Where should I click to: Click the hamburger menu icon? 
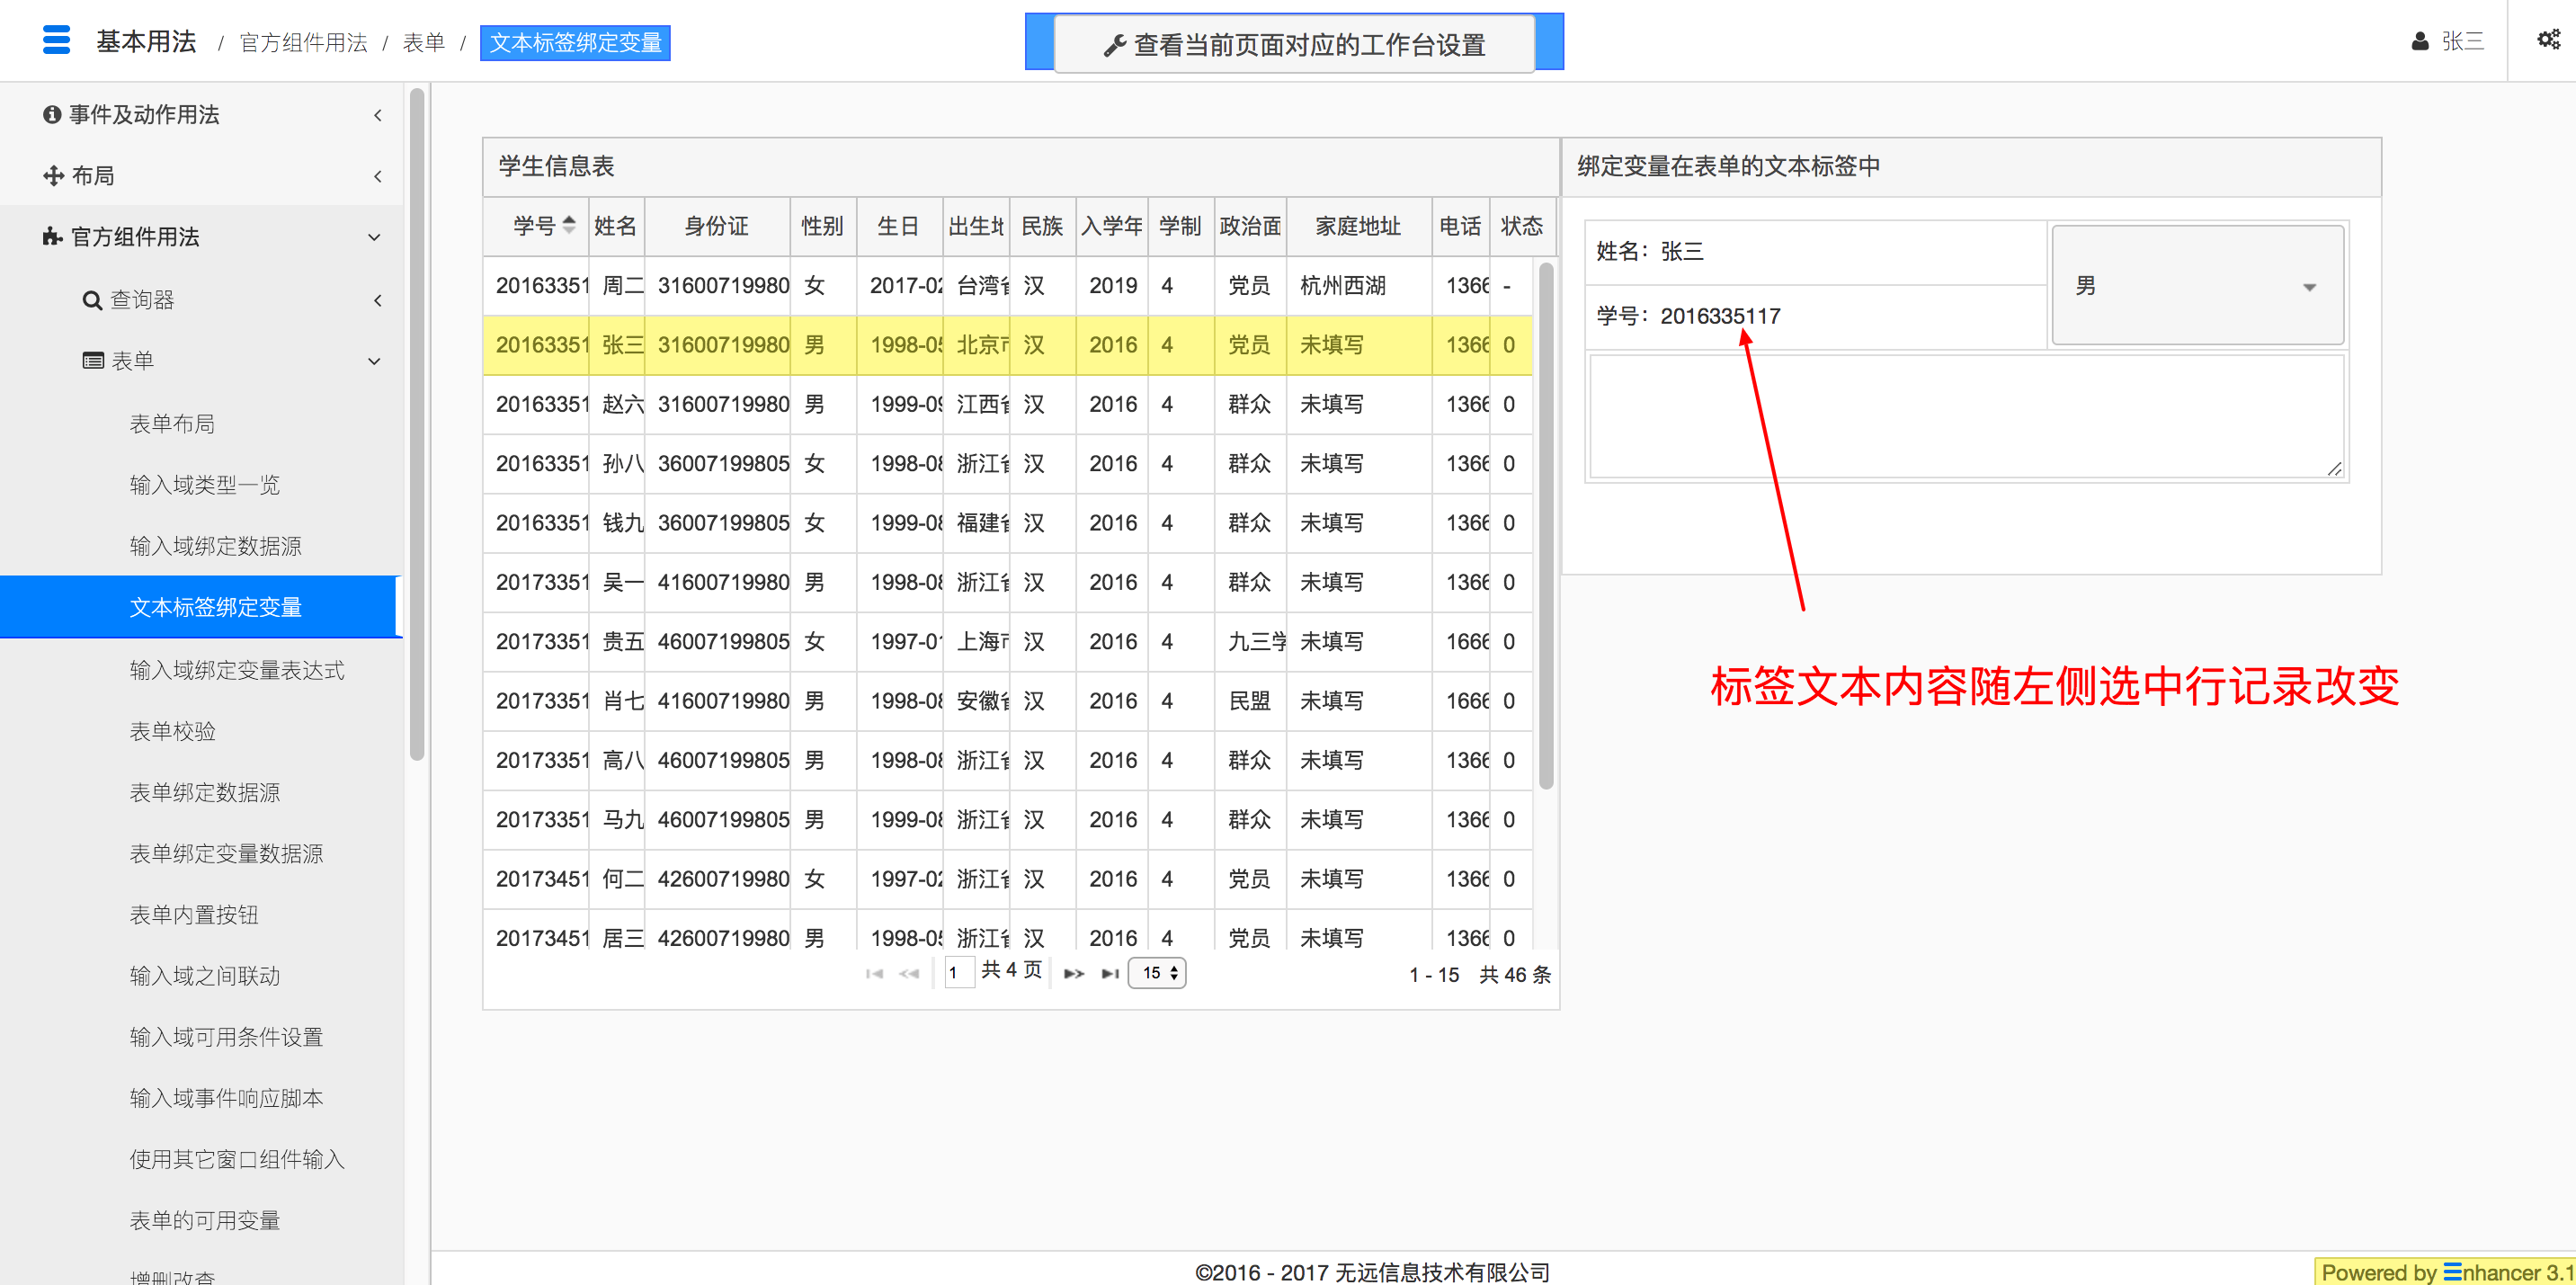pyautogui.click(x=56, y=41)
